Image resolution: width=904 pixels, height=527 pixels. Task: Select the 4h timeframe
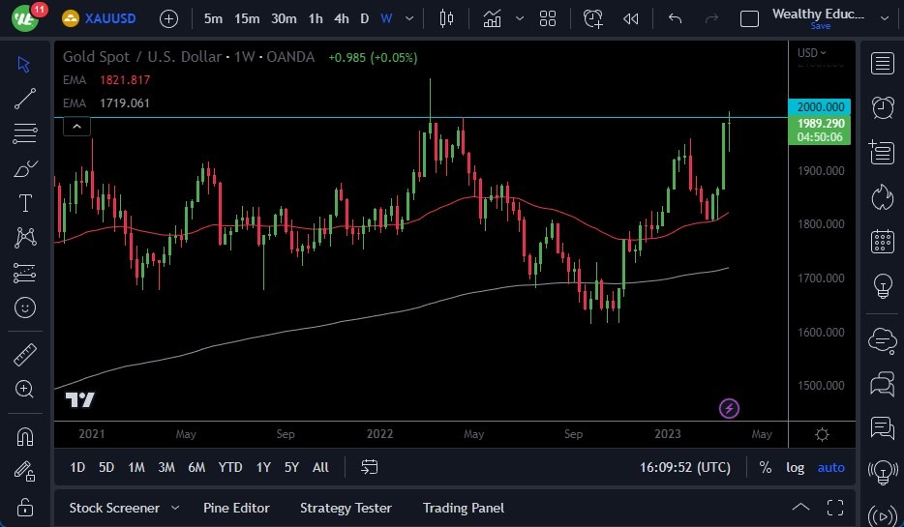tap(341, 18)
